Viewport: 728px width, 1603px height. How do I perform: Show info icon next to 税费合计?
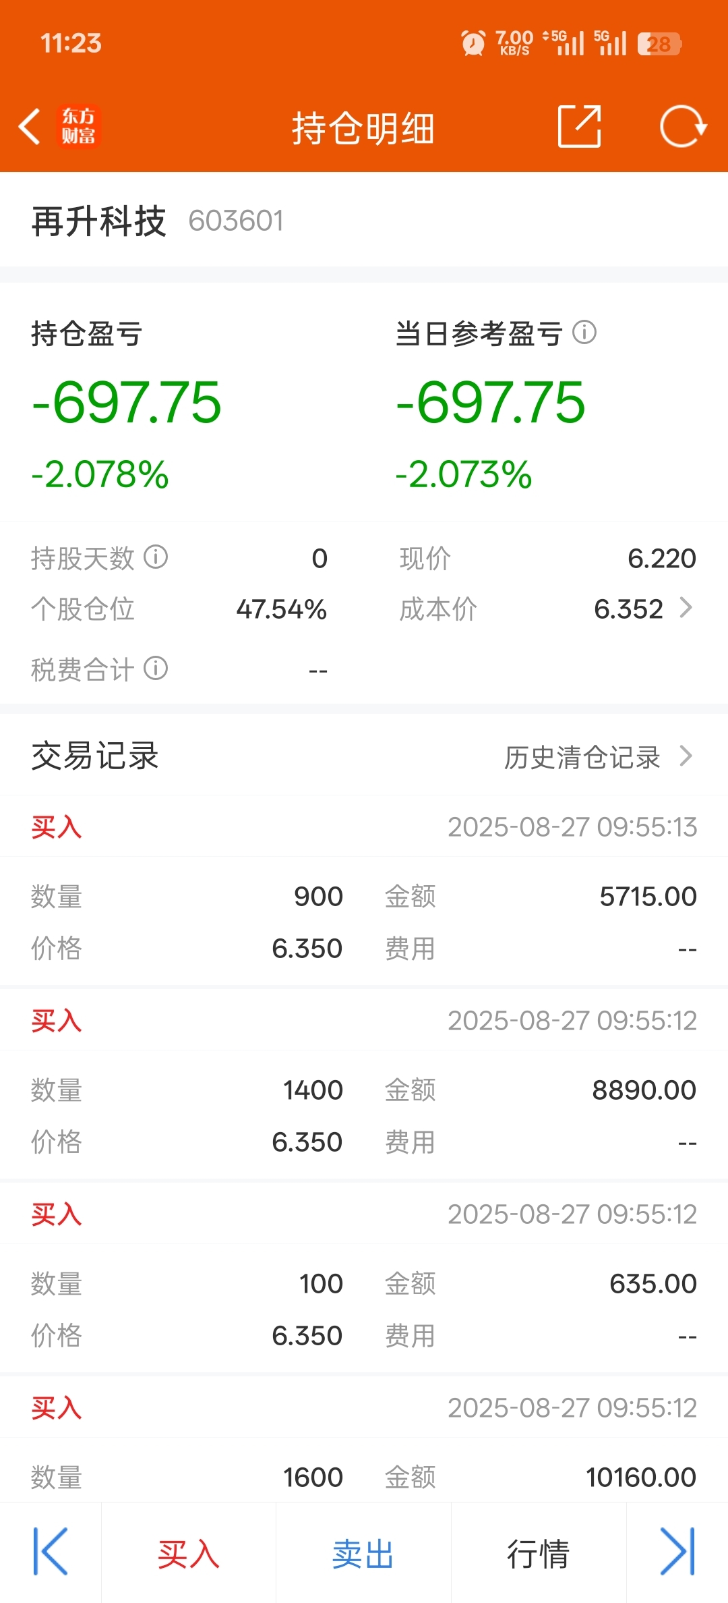[156, 669]
